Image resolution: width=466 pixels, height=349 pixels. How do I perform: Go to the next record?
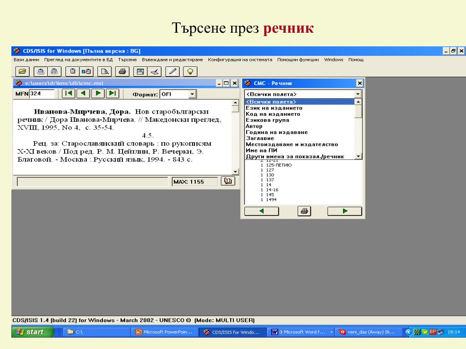[x=98, y=94]
